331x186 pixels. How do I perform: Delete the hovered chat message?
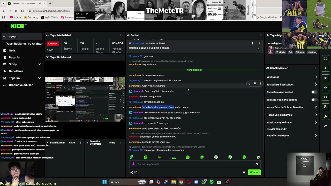[x=260, y=84]
